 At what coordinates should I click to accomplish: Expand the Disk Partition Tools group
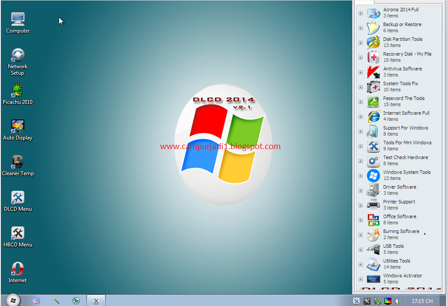tap(360, 43)
